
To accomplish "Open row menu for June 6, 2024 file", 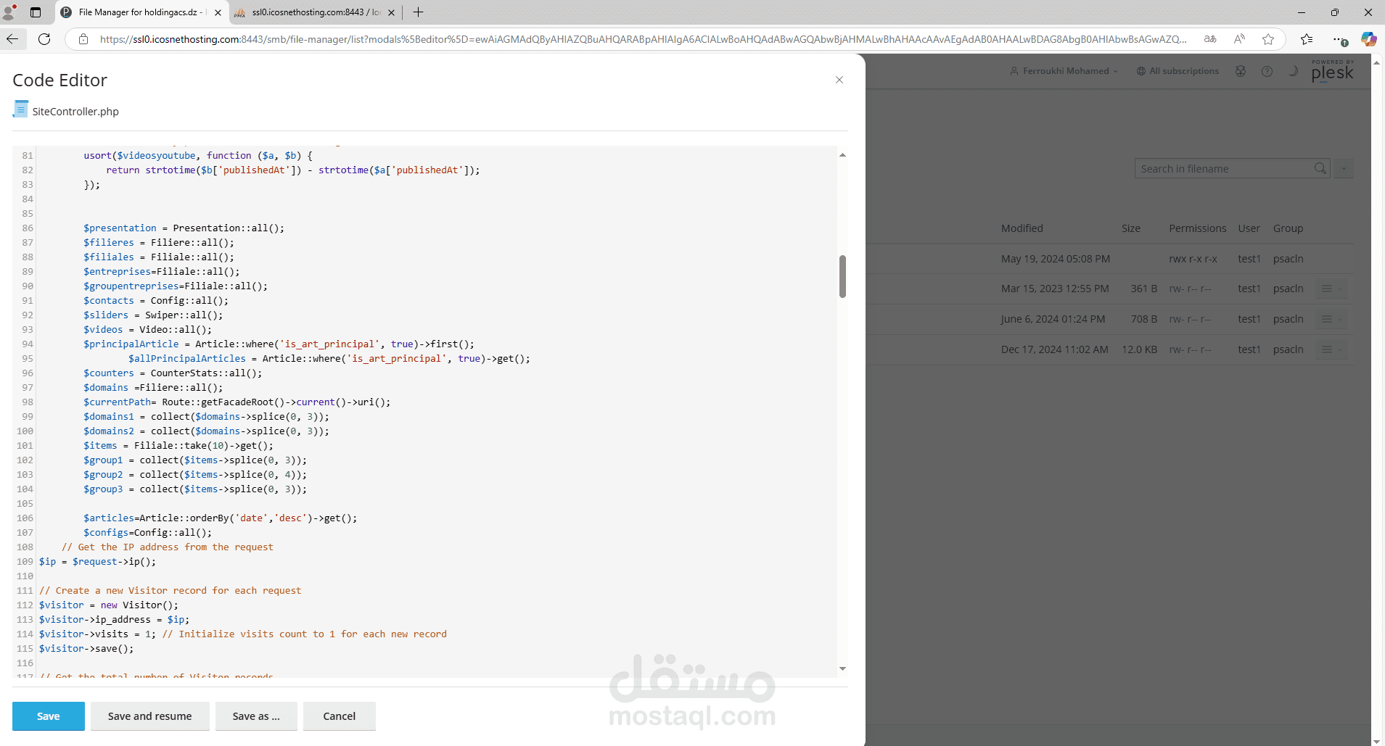I will coord(1332,319).
